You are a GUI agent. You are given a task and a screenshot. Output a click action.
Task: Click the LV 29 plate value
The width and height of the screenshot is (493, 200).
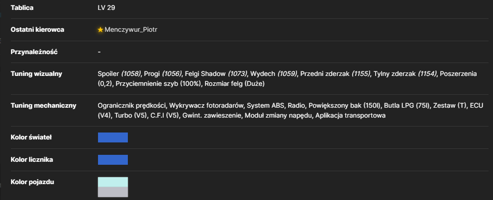click(106, 8)
